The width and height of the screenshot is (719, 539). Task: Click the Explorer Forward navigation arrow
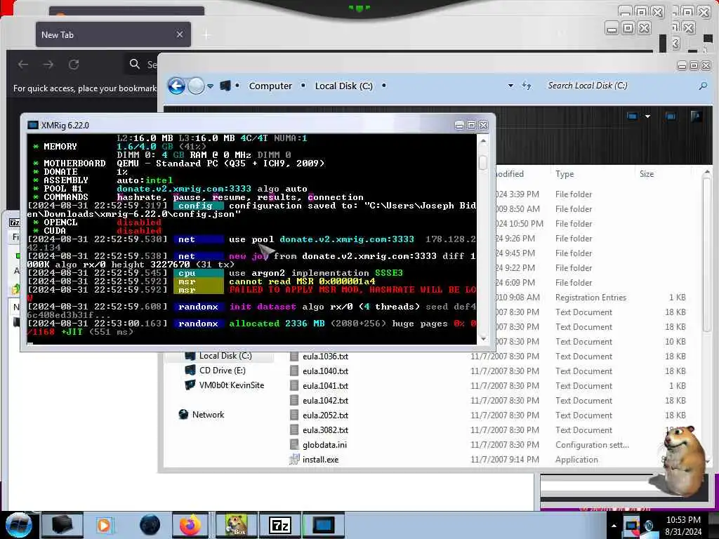tap(197, 86)
